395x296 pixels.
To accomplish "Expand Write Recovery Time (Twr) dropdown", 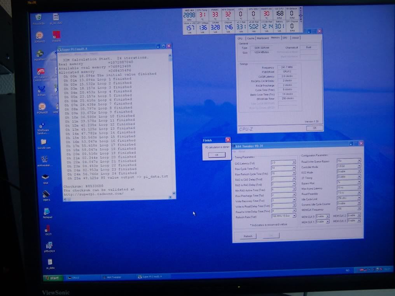I will point(294,200).
